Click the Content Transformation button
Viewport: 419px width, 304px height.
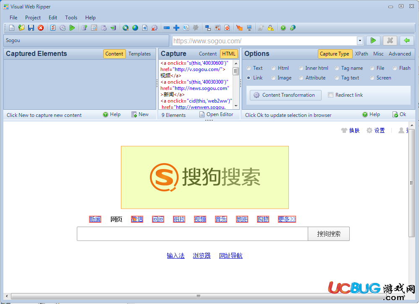point(285,95)
